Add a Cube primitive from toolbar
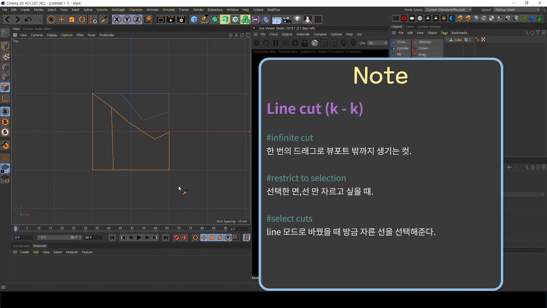Image resolution: width=547 pixels, height=308 pixels. click(194, 19)
